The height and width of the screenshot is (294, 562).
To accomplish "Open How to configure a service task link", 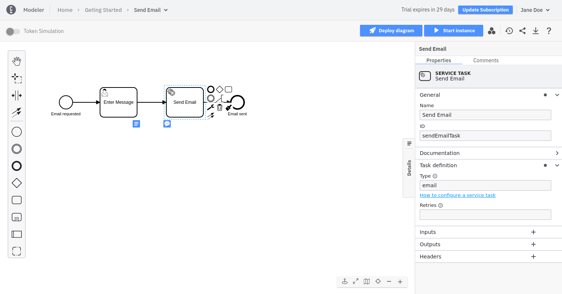I will [x=458, y=195].
